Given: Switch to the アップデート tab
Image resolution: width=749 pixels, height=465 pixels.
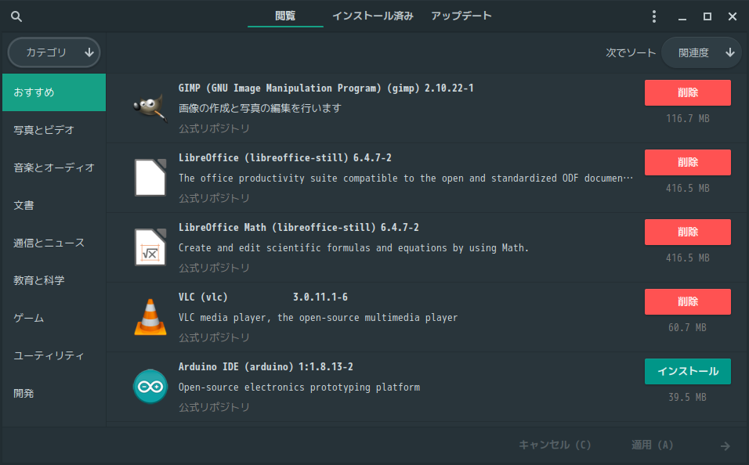Looking at the screenshot, I should [461, 16].
